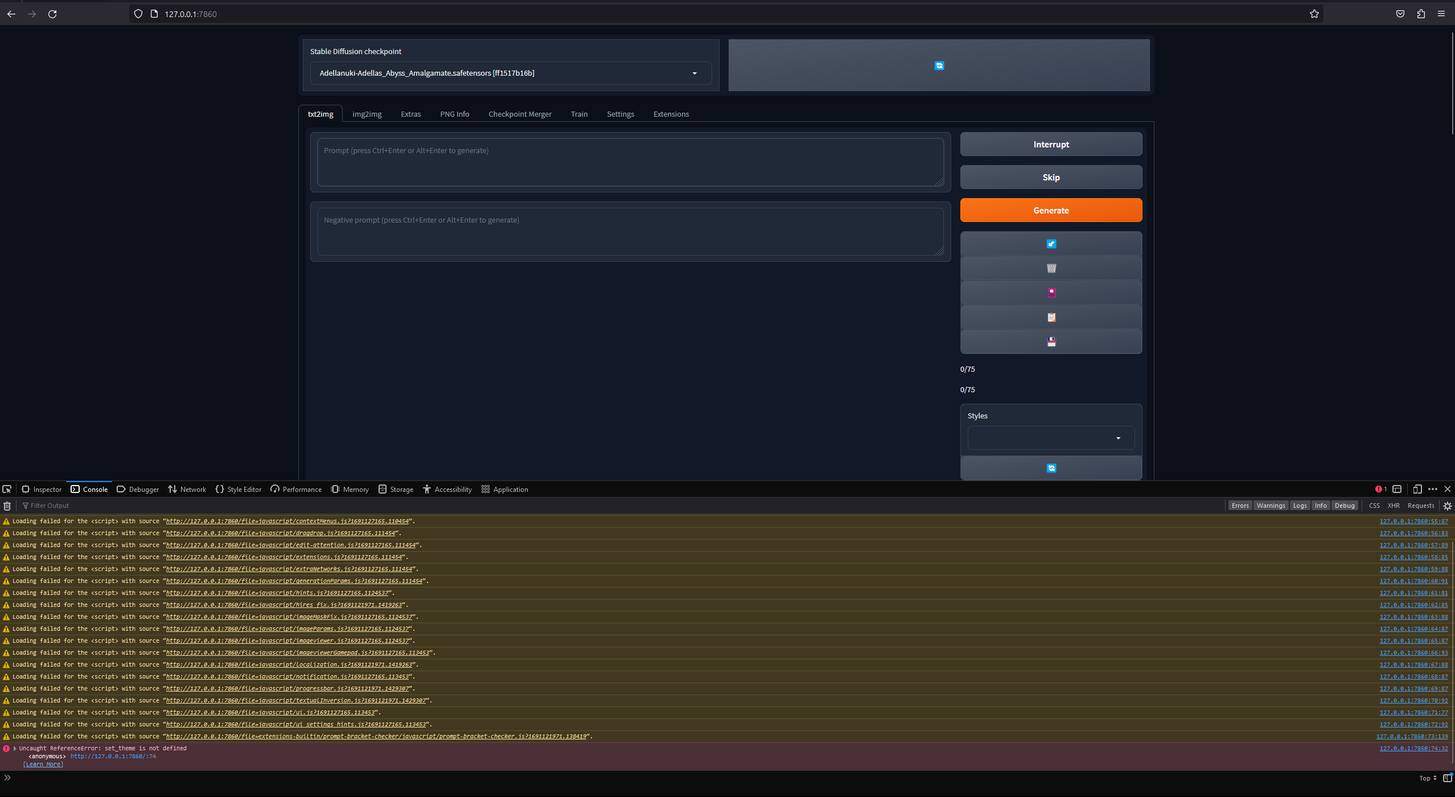Click the refresh styles icon below Styles dropdown

[1050, 467]
